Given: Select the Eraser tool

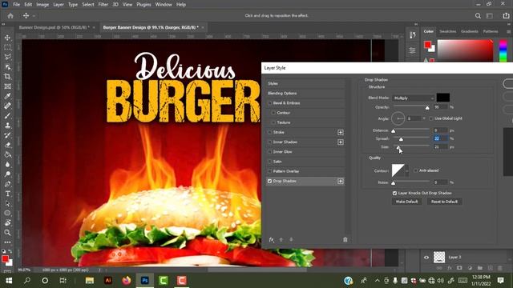Looking at the screenshot, I should 7,145.
